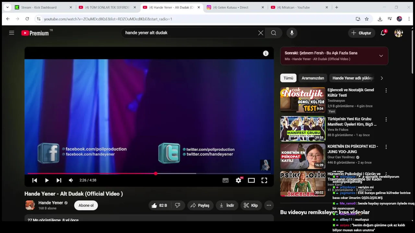This screenshot has width=415, height=233.
Task: Skip to next video in player
Action: pos(59,180)
